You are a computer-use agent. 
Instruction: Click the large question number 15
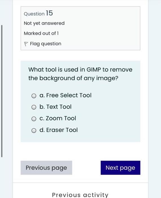49,13
